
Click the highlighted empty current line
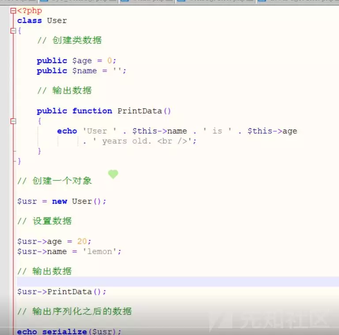[178, 282]
